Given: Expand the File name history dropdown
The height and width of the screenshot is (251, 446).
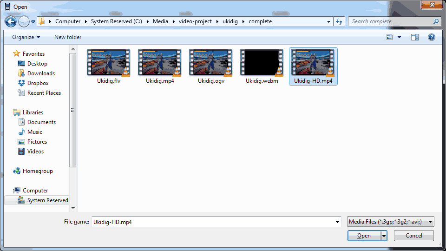Looking at the screenshot, I should pos(337,222).
